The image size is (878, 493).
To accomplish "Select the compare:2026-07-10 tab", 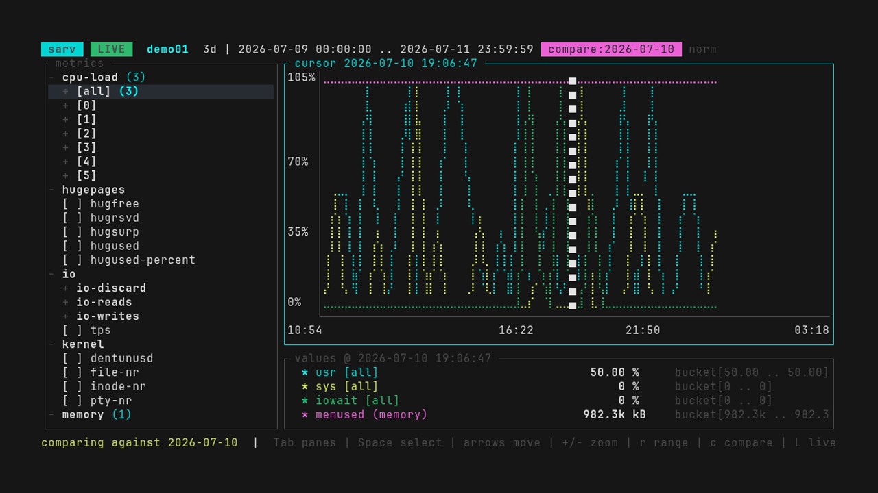I will (x=611, y=49).
